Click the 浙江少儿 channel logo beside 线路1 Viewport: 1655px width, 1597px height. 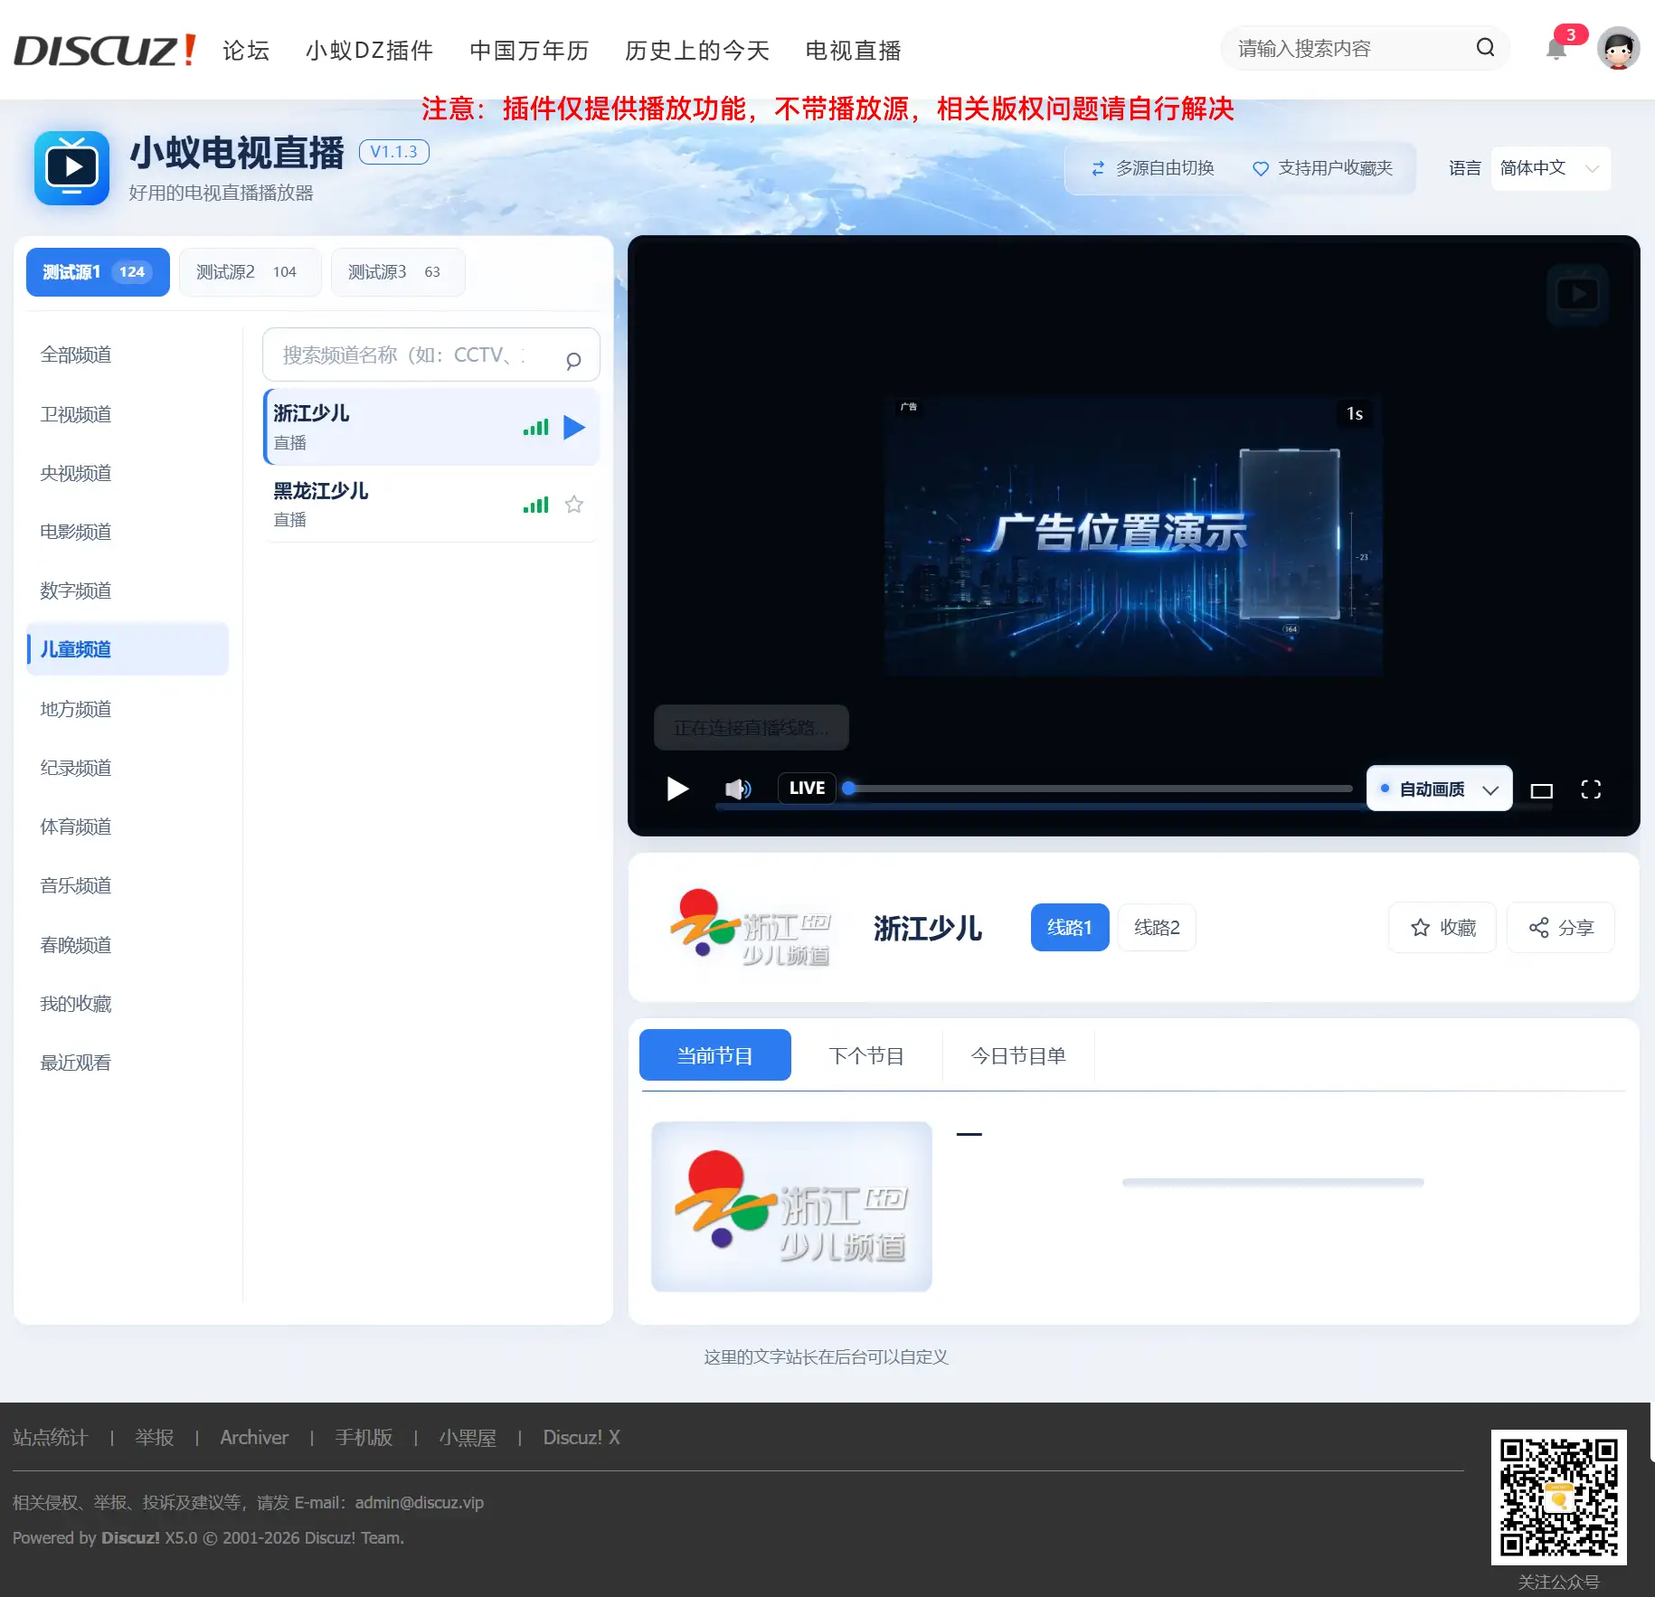[x=752, y=928]
